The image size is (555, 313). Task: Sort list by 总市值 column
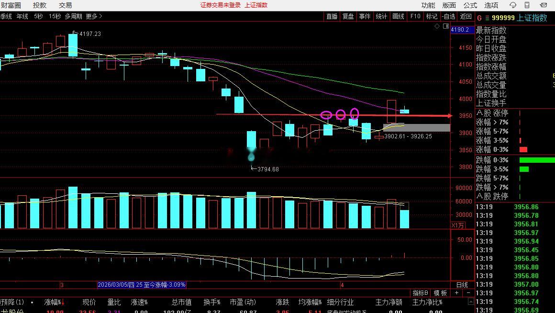pyautogui.click(x=182, y=302)
